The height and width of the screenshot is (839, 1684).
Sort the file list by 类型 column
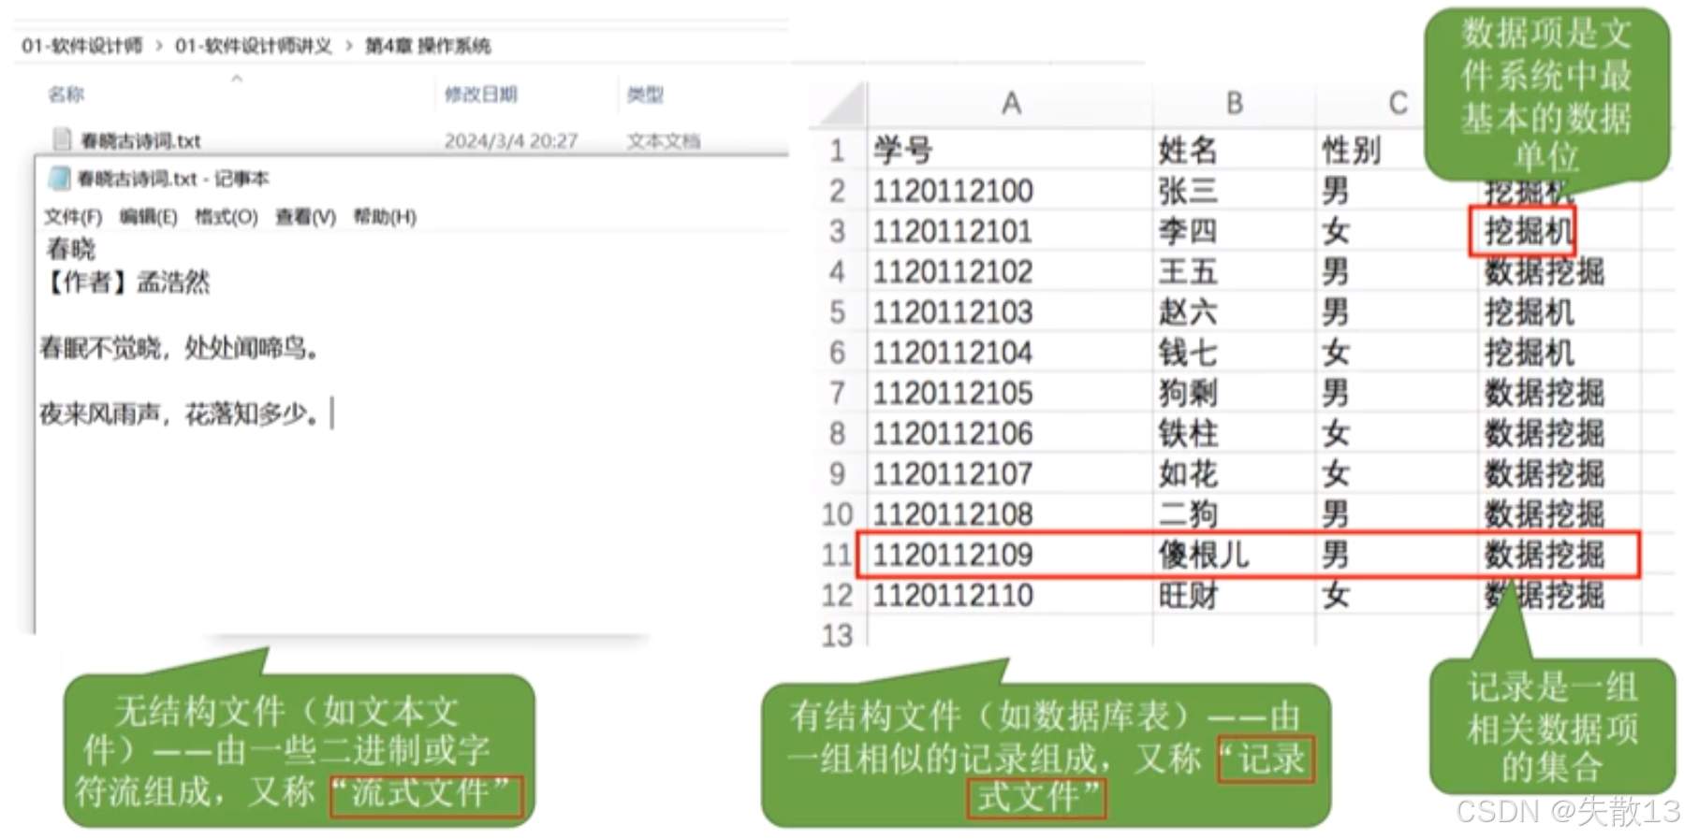[645, 94]
